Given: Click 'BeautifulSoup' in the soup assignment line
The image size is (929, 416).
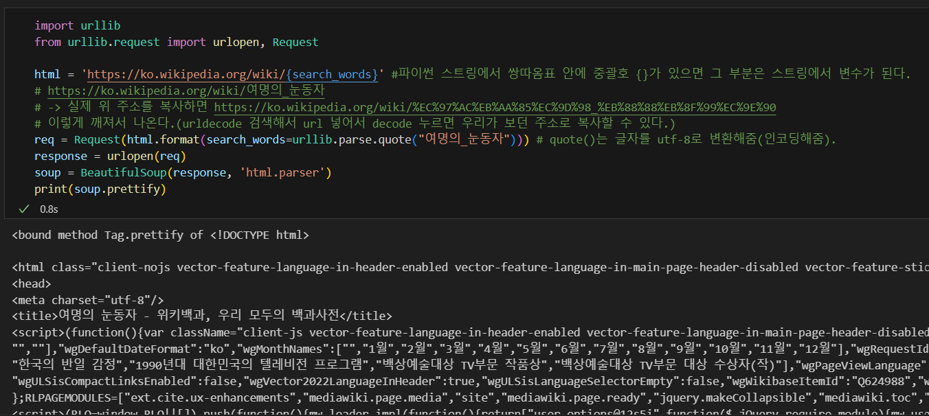Looking at the screenshot, I should click(124, 172).
